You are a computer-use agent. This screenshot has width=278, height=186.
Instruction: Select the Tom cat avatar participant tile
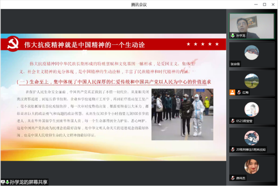(x=251, y=140)
